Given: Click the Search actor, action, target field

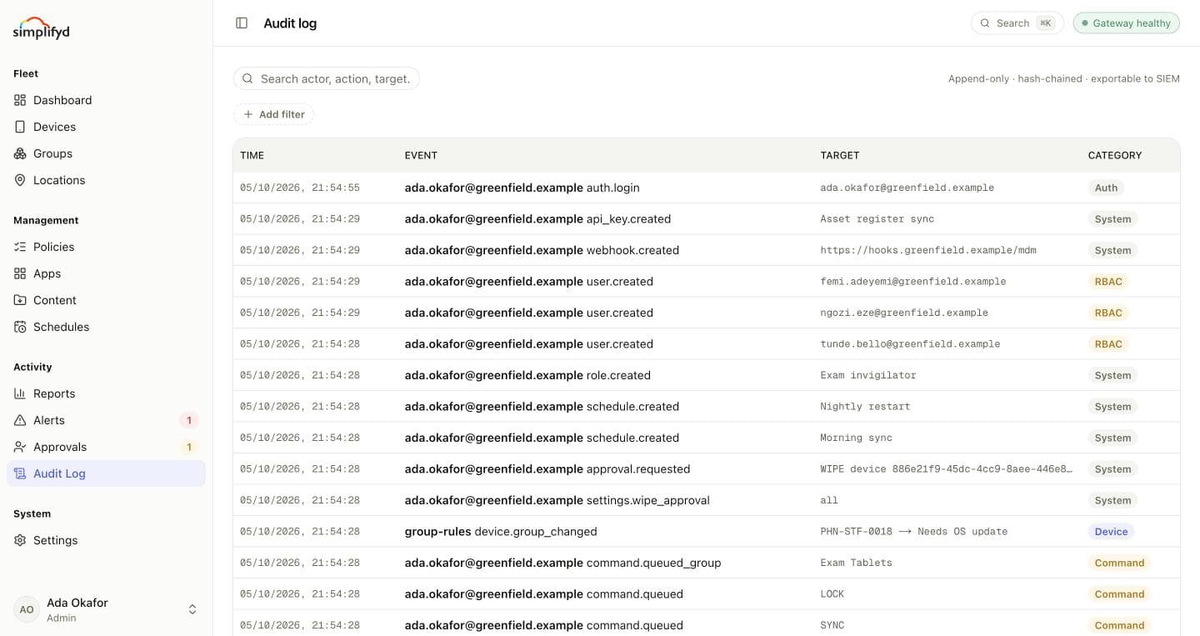Looking at the screenshot, I should point(327,78).
